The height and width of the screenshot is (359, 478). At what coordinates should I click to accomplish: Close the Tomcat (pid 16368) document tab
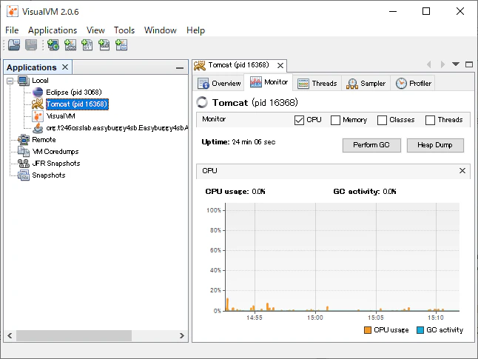click(x=280, y=66)
